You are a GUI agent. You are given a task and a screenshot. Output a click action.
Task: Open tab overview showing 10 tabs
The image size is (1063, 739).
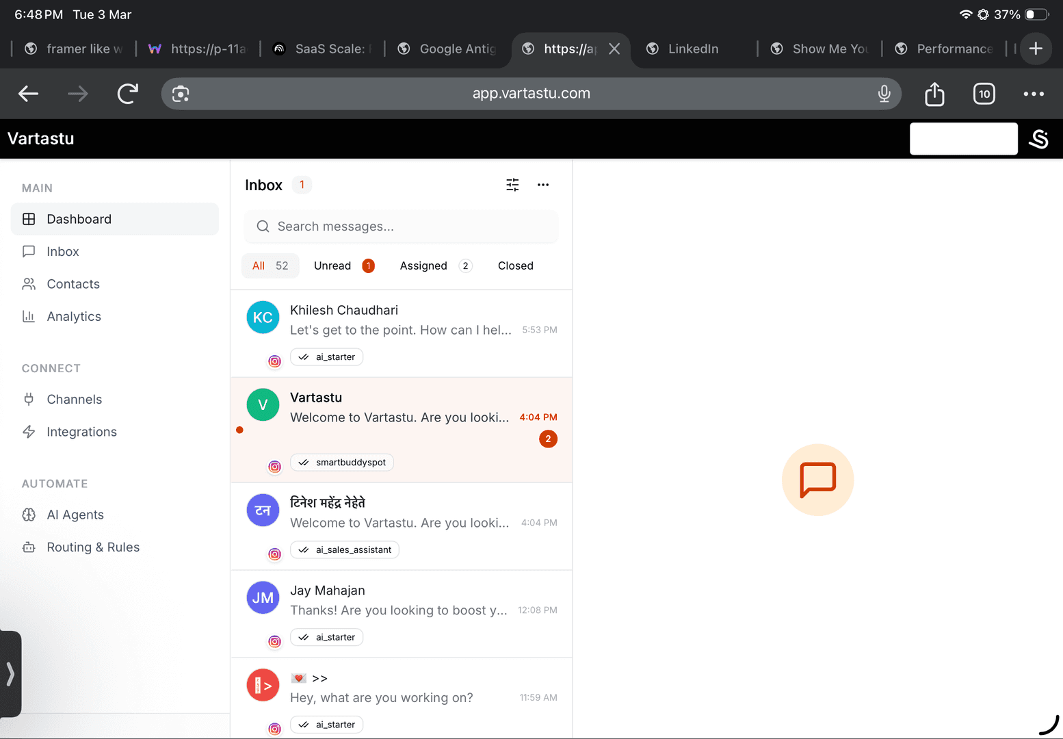click(984, 94)
